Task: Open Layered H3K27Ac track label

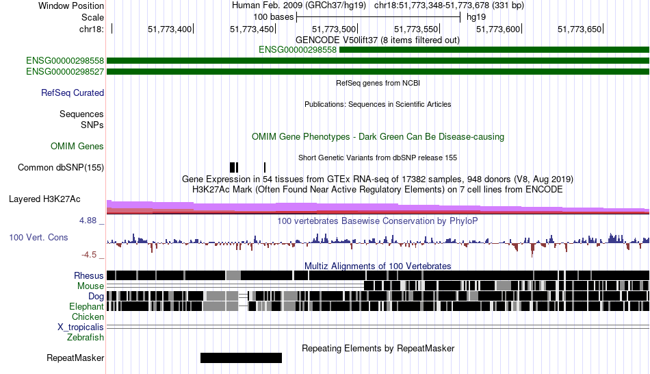Action: pos(44,199)
